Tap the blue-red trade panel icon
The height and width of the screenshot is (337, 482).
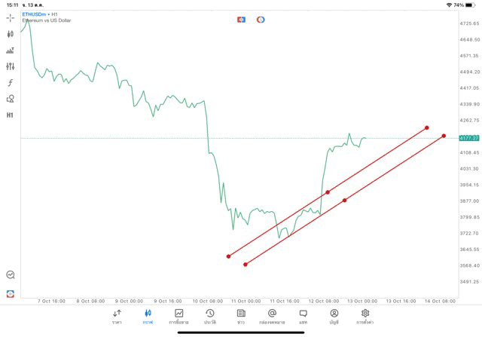(x=241, y=20)
